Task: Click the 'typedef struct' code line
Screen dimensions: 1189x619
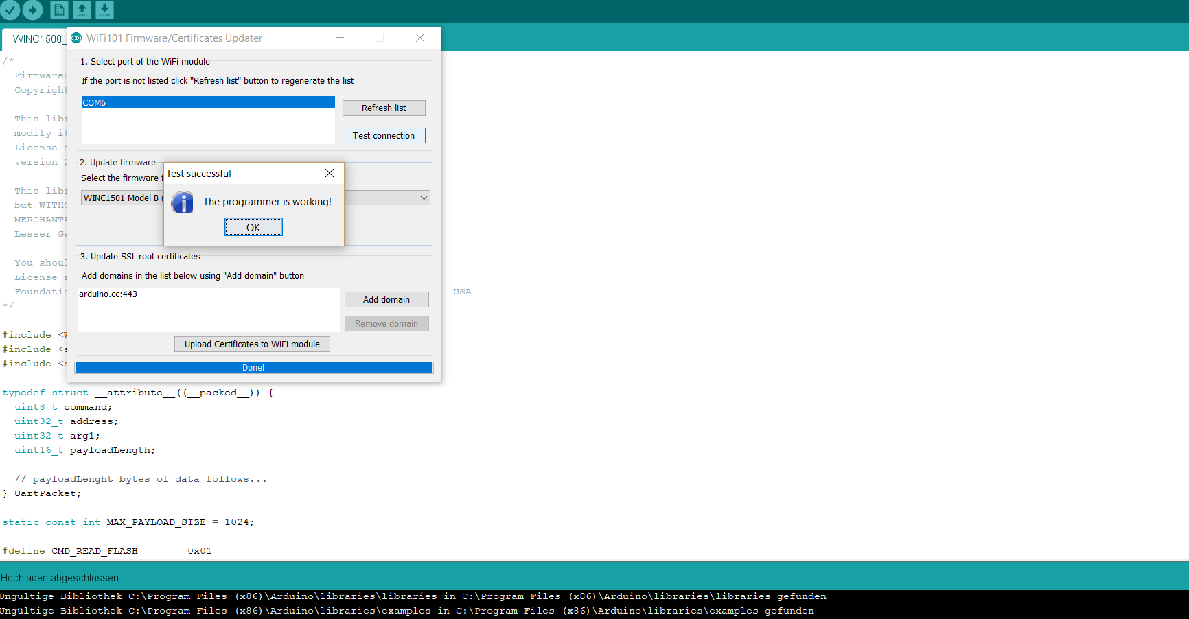Action: (138, 393)
